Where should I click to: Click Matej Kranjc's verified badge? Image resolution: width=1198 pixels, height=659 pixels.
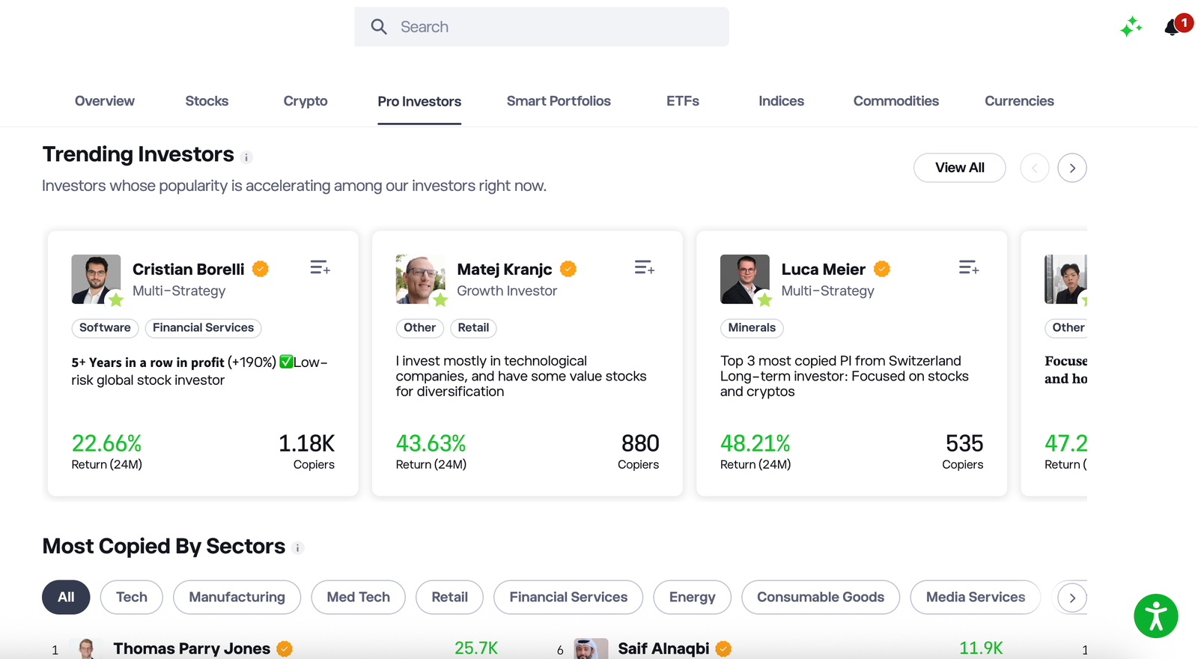point(568,269)
